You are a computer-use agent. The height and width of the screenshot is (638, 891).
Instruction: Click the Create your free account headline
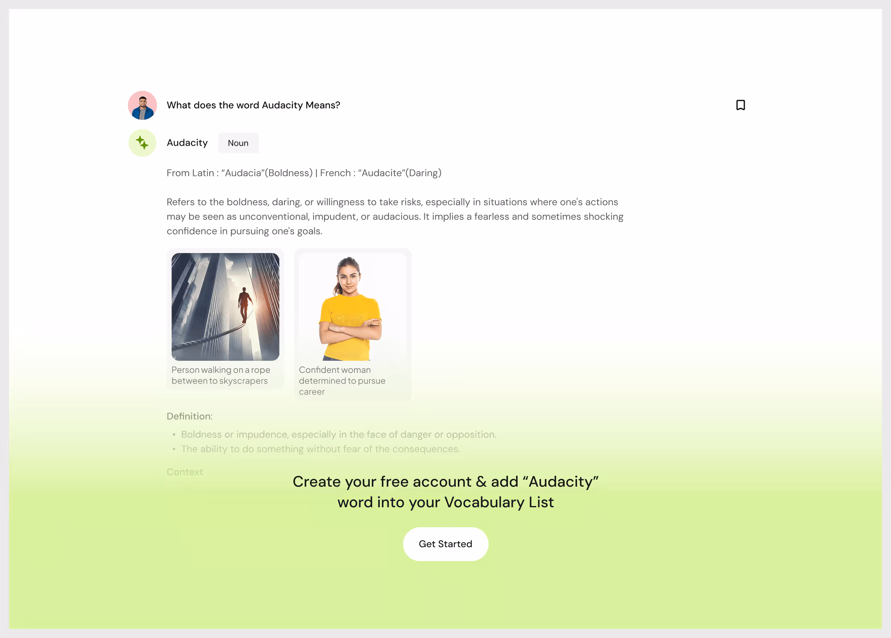[445, 492]
